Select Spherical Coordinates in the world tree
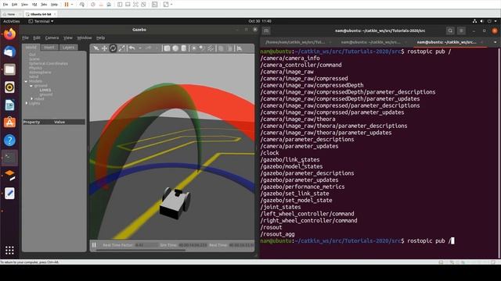The width and height of the screenshot is (501, 281). [x=49, y=63]
